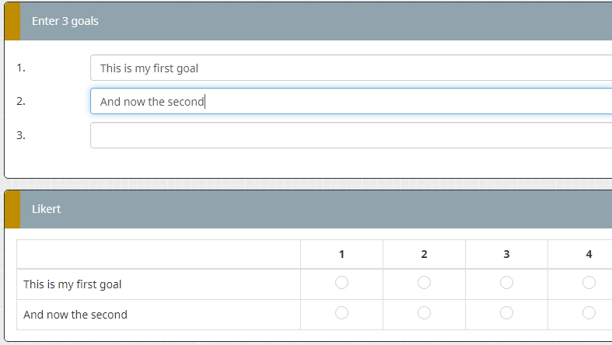Screen dimensions: 612x345
Task: Click the Likert column header '3'
Action: (x=506, y=254)
